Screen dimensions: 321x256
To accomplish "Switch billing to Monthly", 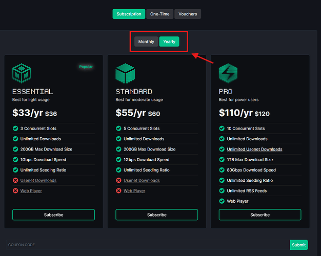I will [x=146, y=41].
